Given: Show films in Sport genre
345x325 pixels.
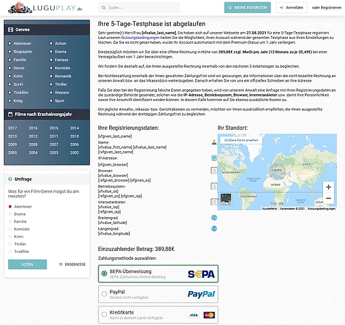Looking at the screenshot, I should tap(60, 101).
